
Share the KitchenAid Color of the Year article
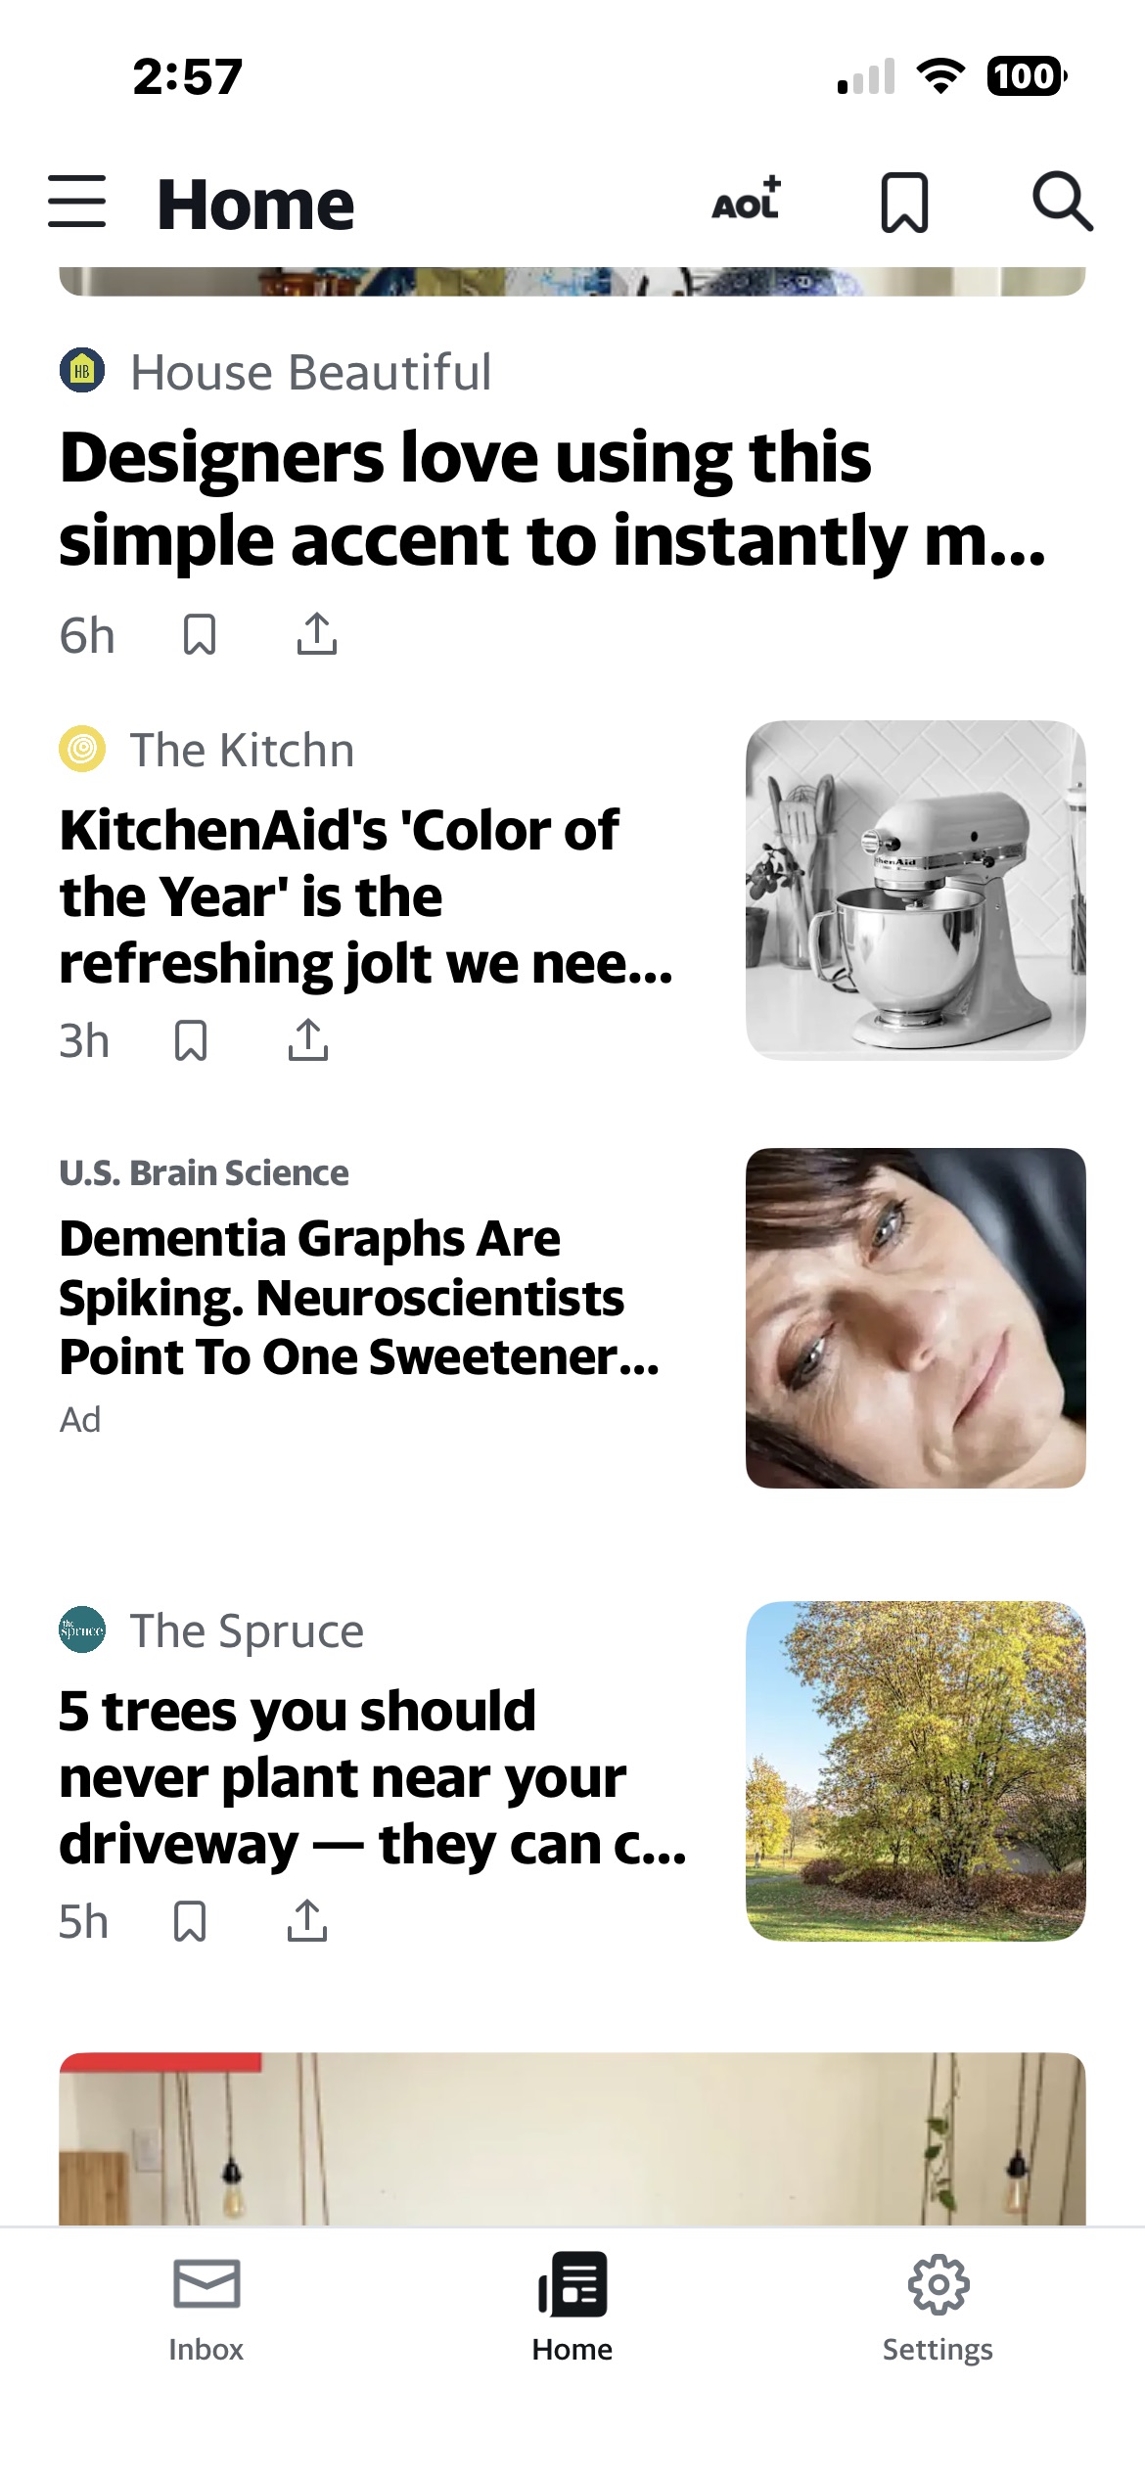point(307,1040)
